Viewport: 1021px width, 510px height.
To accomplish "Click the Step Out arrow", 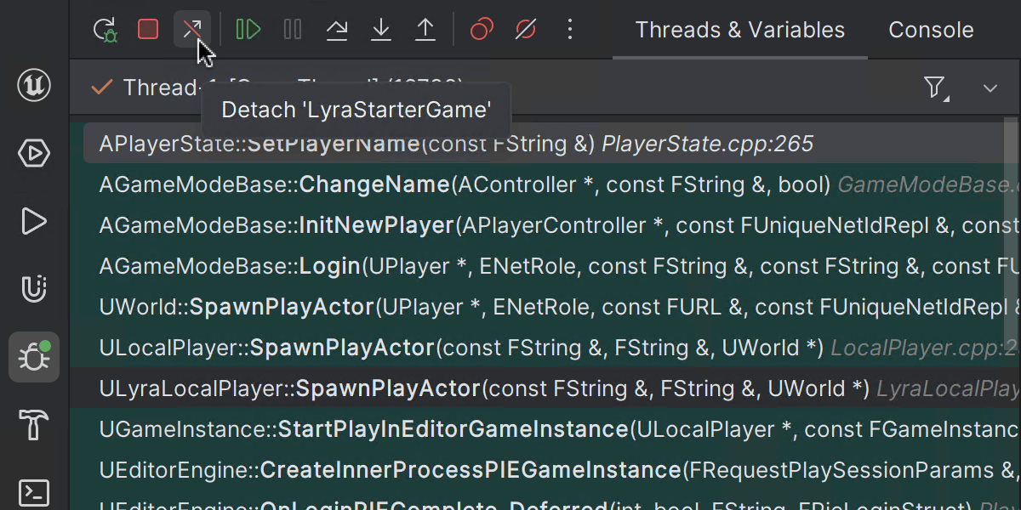I will pyautogui.click(x=425, y=30).
